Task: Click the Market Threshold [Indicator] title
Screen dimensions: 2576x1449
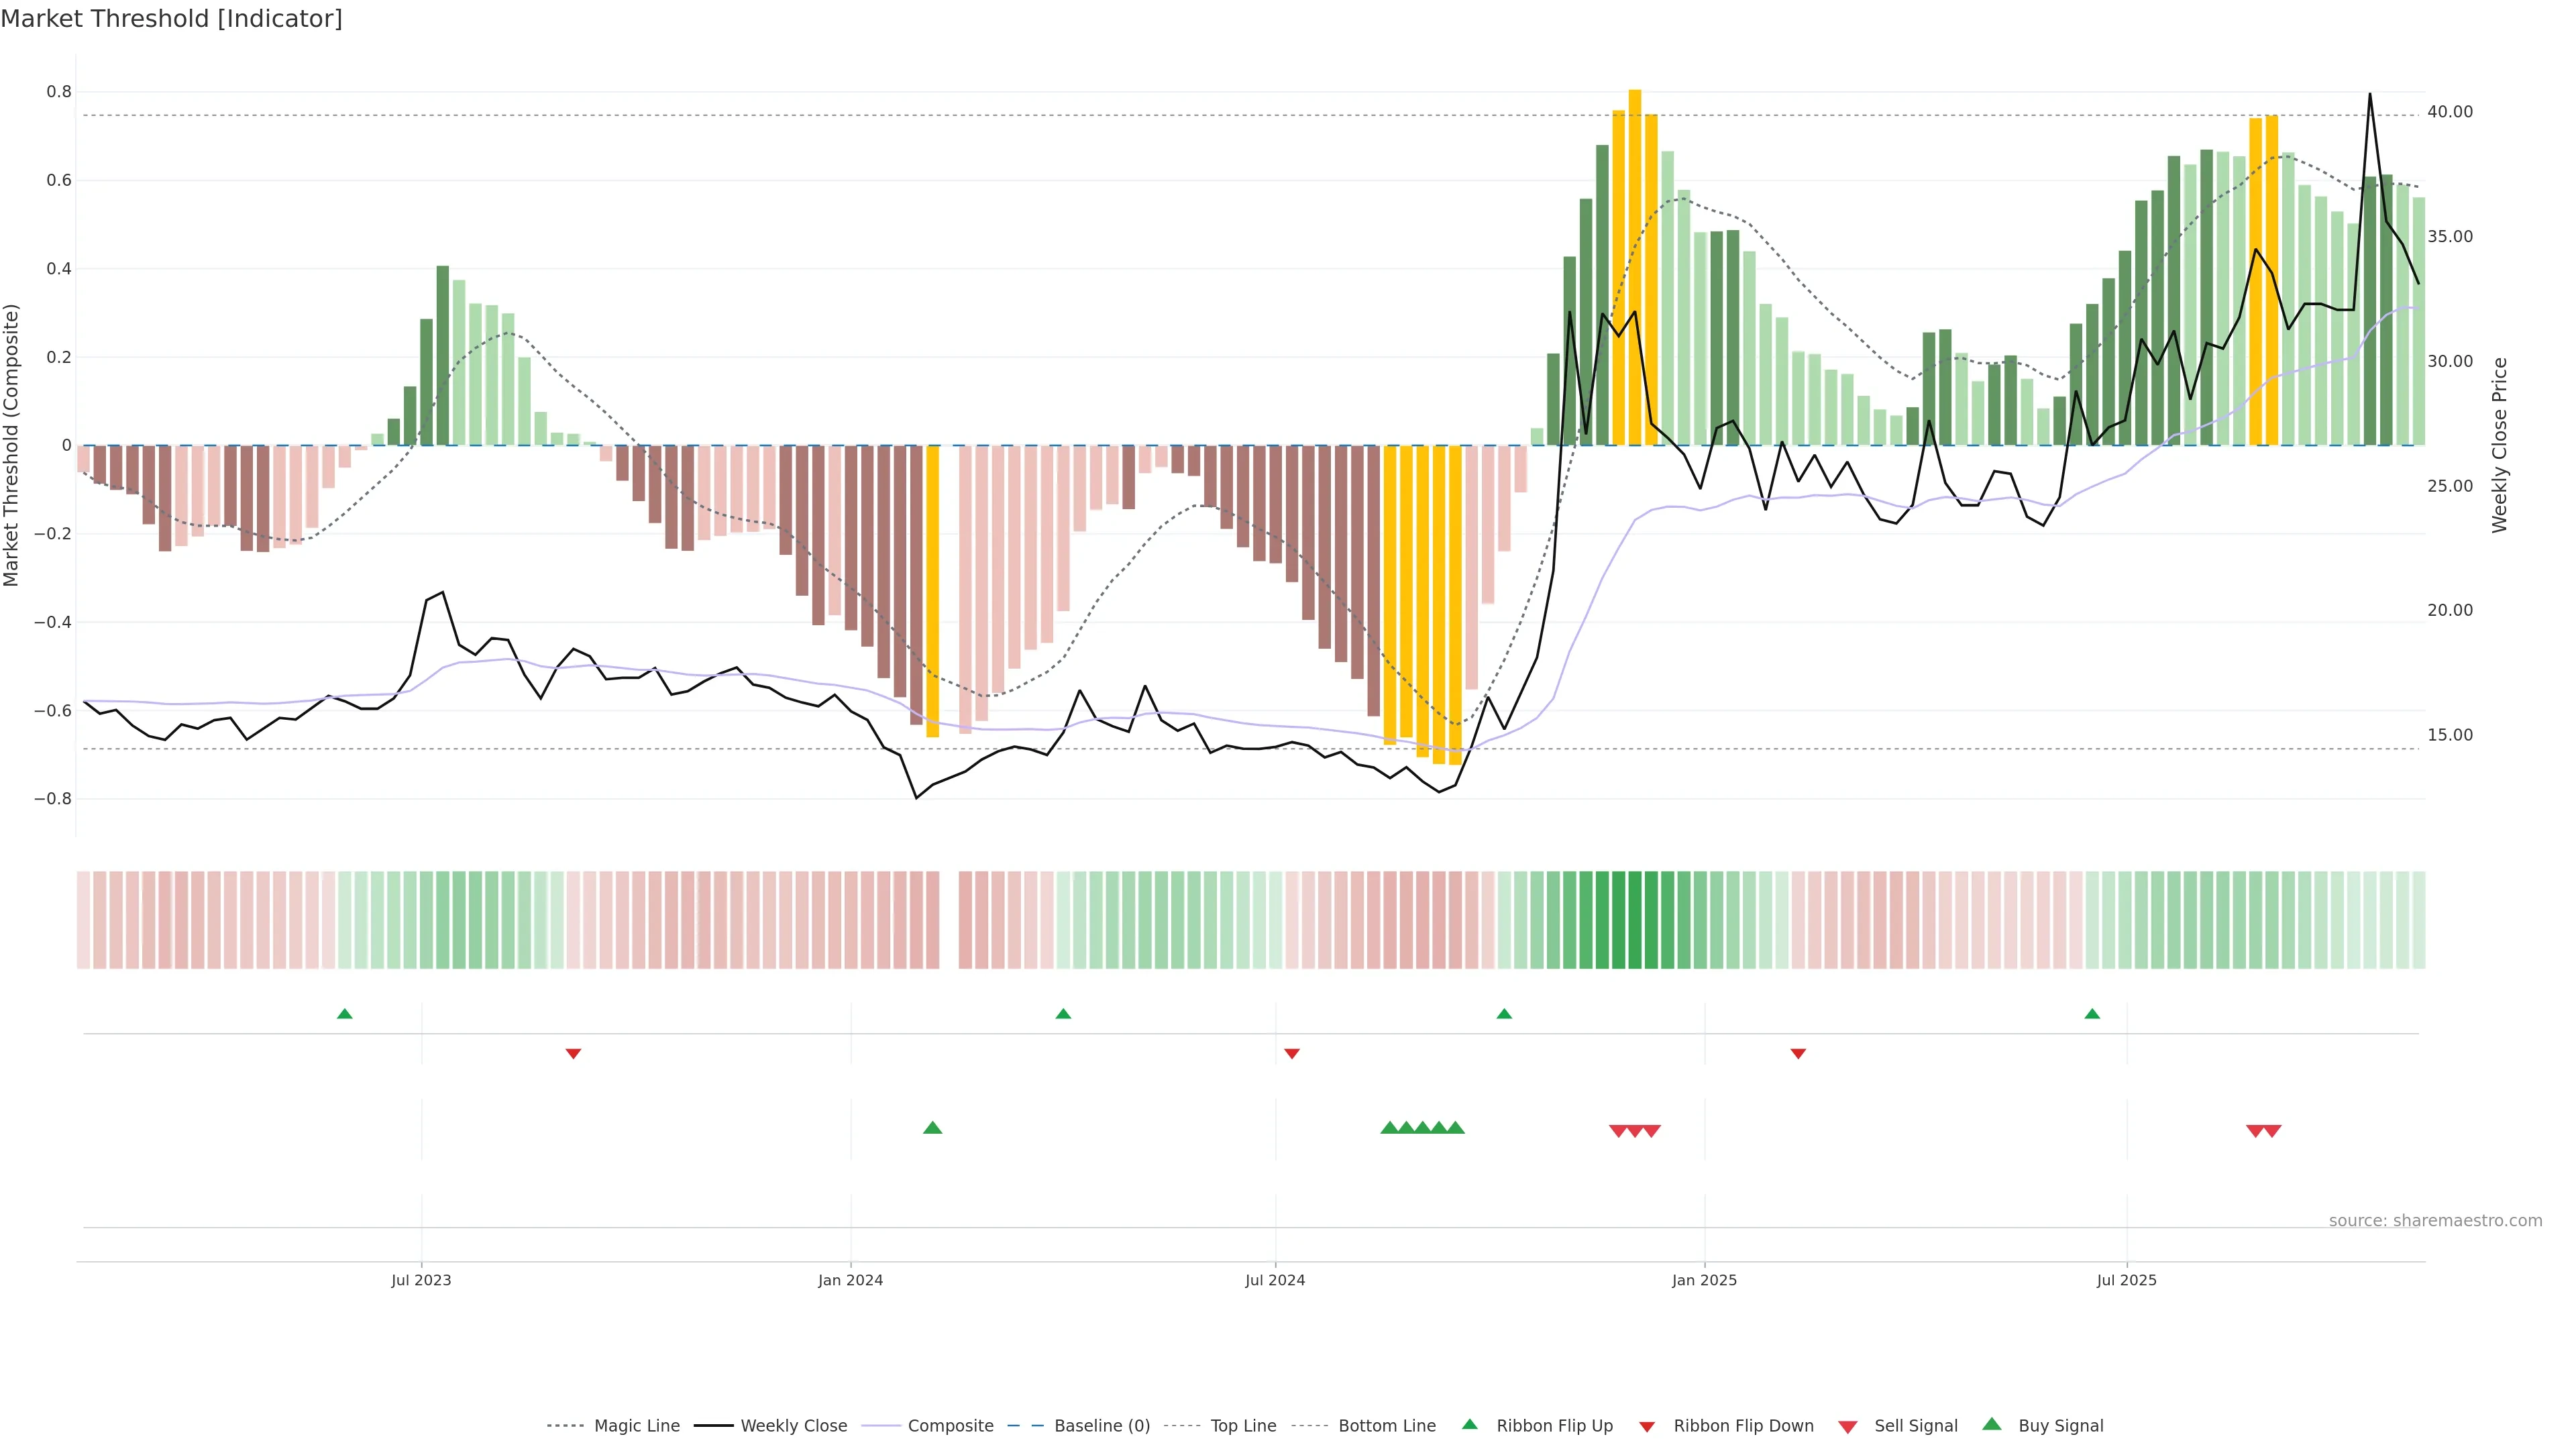Action: coord(171,19)
